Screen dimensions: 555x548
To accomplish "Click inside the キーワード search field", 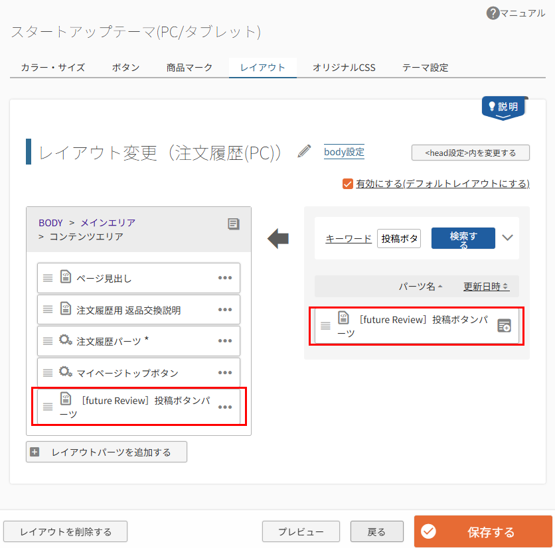I will tap(398, 238).
